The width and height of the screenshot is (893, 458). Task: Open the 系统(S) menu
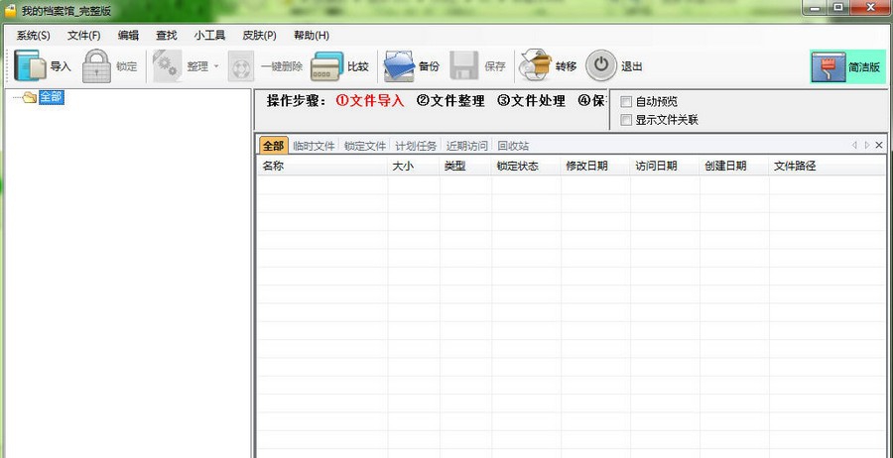coord(33,35)
